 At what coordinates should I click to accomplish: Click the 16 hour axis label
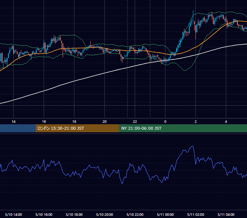(44, 122)
